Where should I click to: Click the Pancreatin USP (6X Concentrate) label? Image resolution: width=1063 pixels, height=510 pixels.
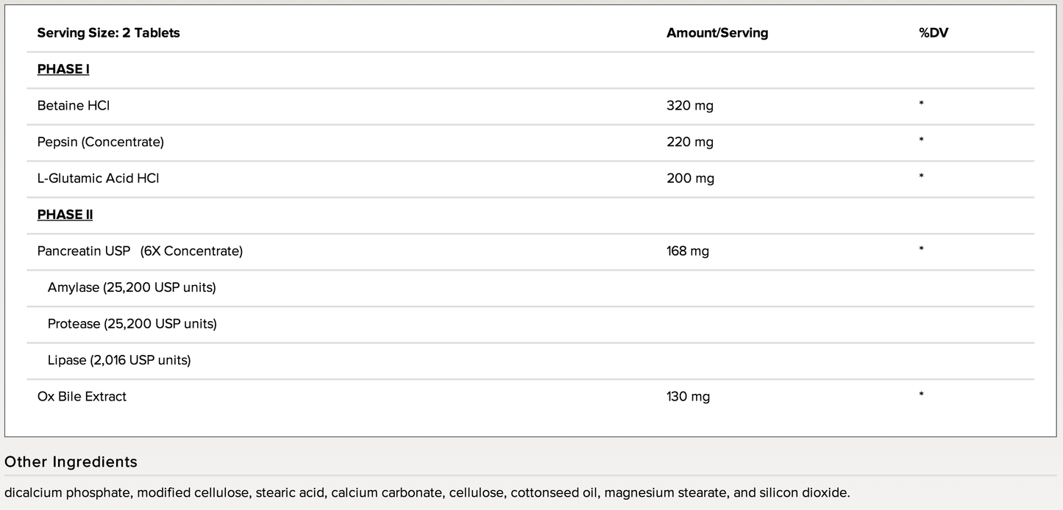(x=140, y=251)
